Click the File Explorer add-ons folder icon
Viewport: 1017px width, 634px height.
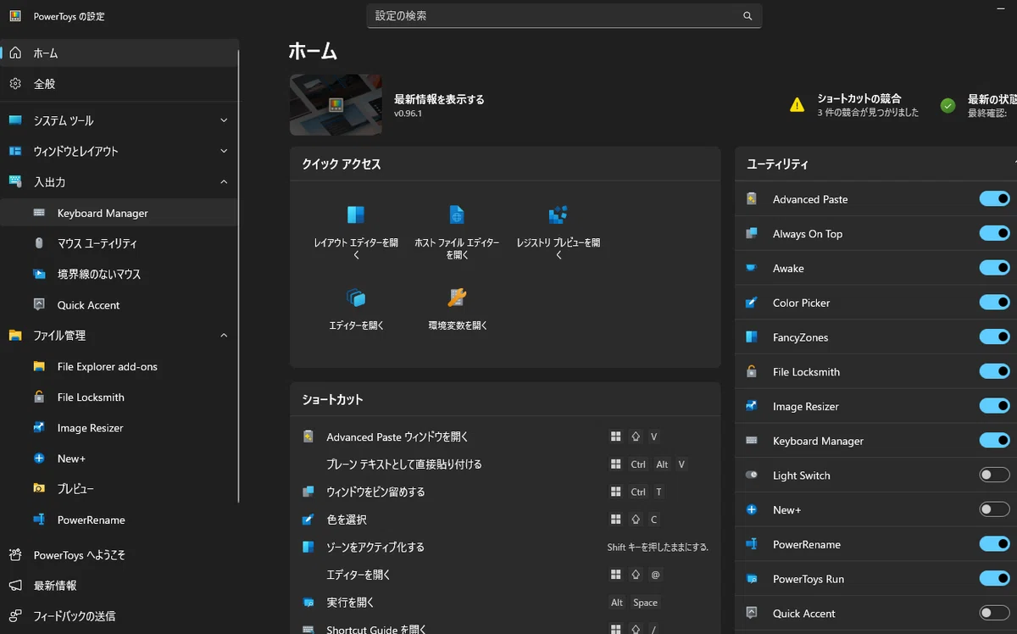click(x=39, y=366)
